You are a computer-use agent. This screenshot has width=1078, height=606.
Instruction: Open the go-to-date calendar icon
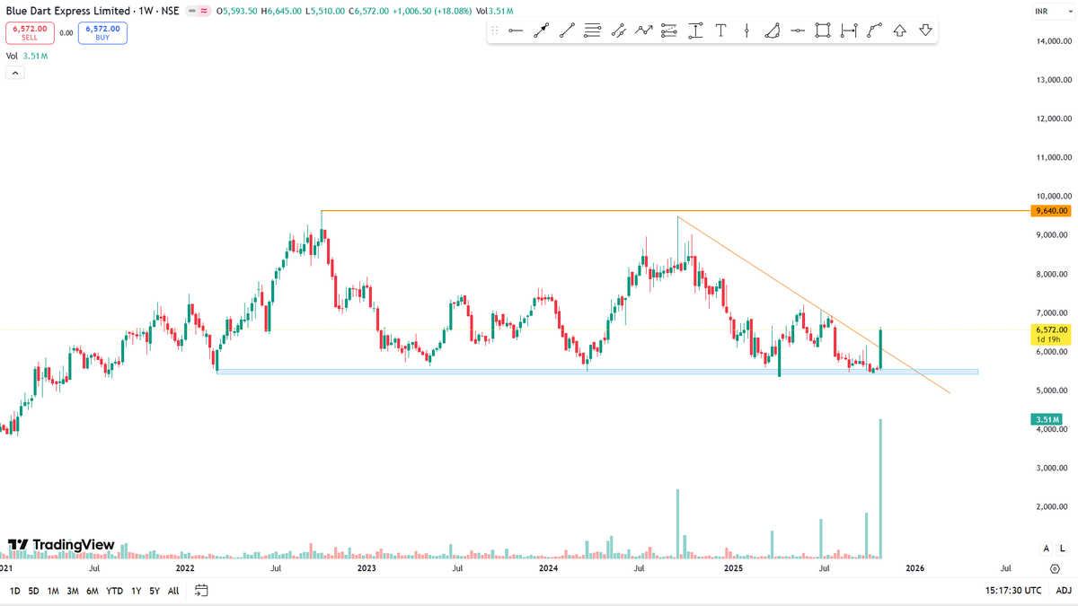pyautogui.click(x=201, y=591)
